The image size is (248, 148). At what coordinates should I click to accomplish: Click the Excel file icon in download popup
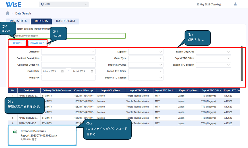[x=15, y=131]
